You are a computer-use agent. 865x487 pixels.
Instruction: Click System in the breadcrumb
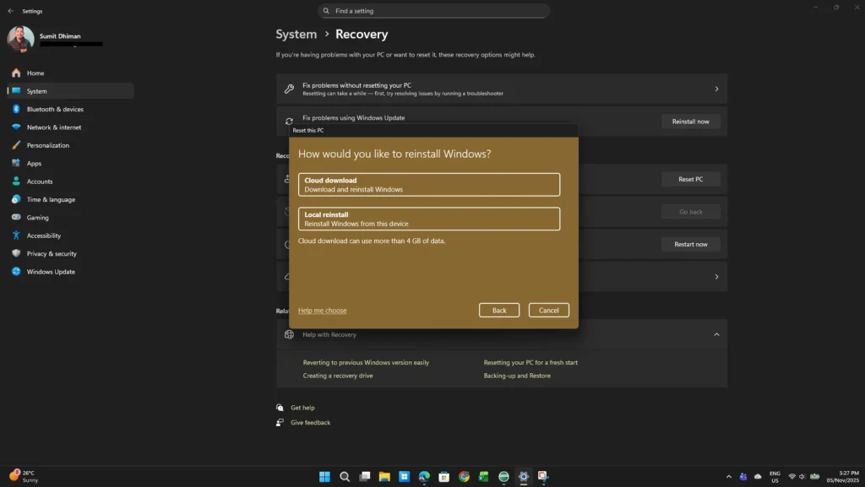(x=296, y=34)
